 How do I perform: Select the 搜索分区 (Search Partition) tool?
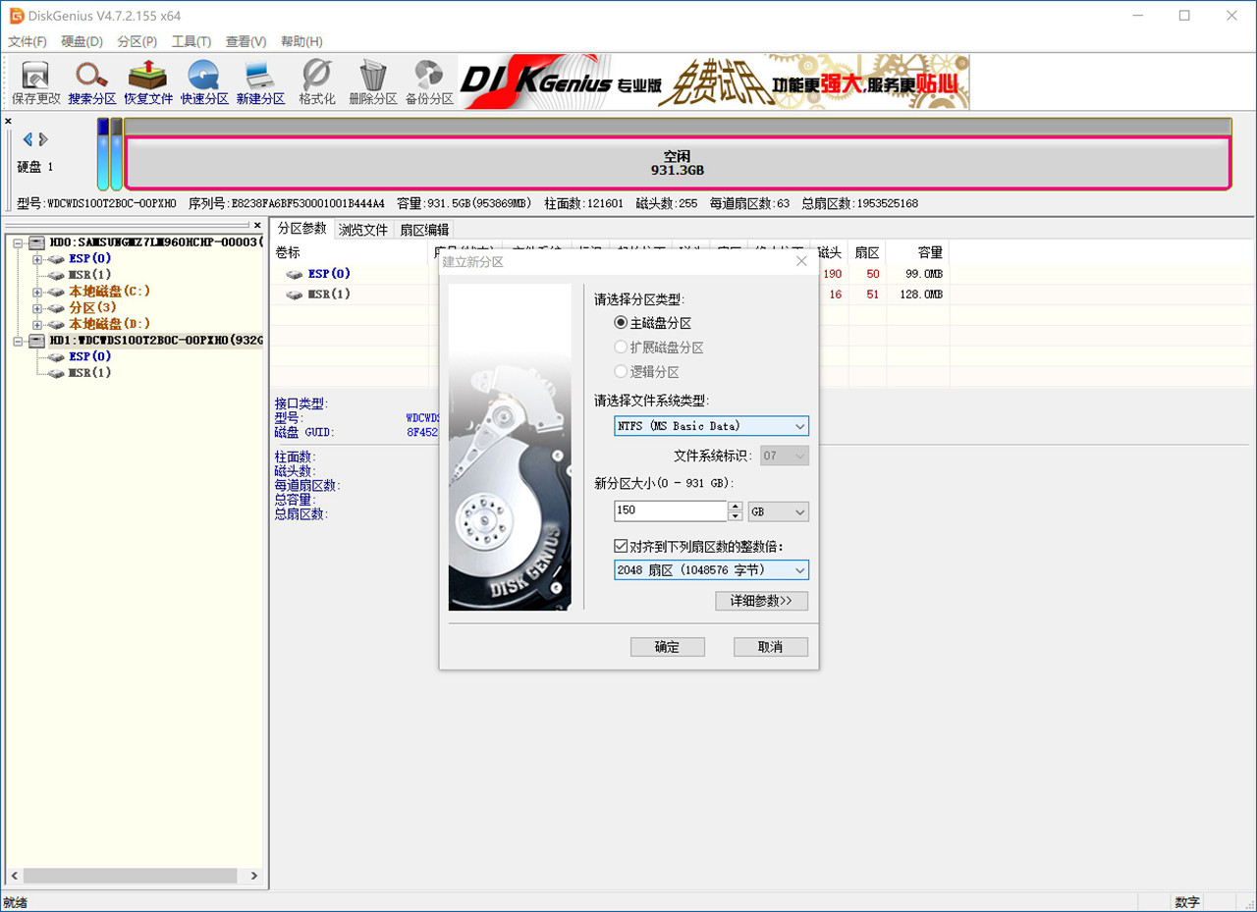tap(91, 81)
